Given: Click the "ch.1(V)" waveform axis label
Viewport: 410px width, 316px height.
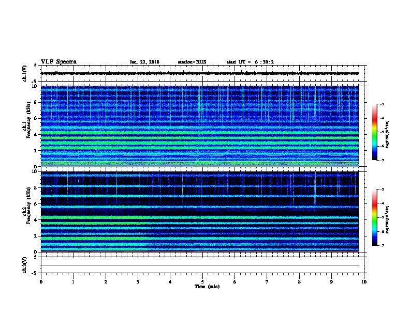Looking at the screenshot, I should pyautogui.click(x=24, y=73).
